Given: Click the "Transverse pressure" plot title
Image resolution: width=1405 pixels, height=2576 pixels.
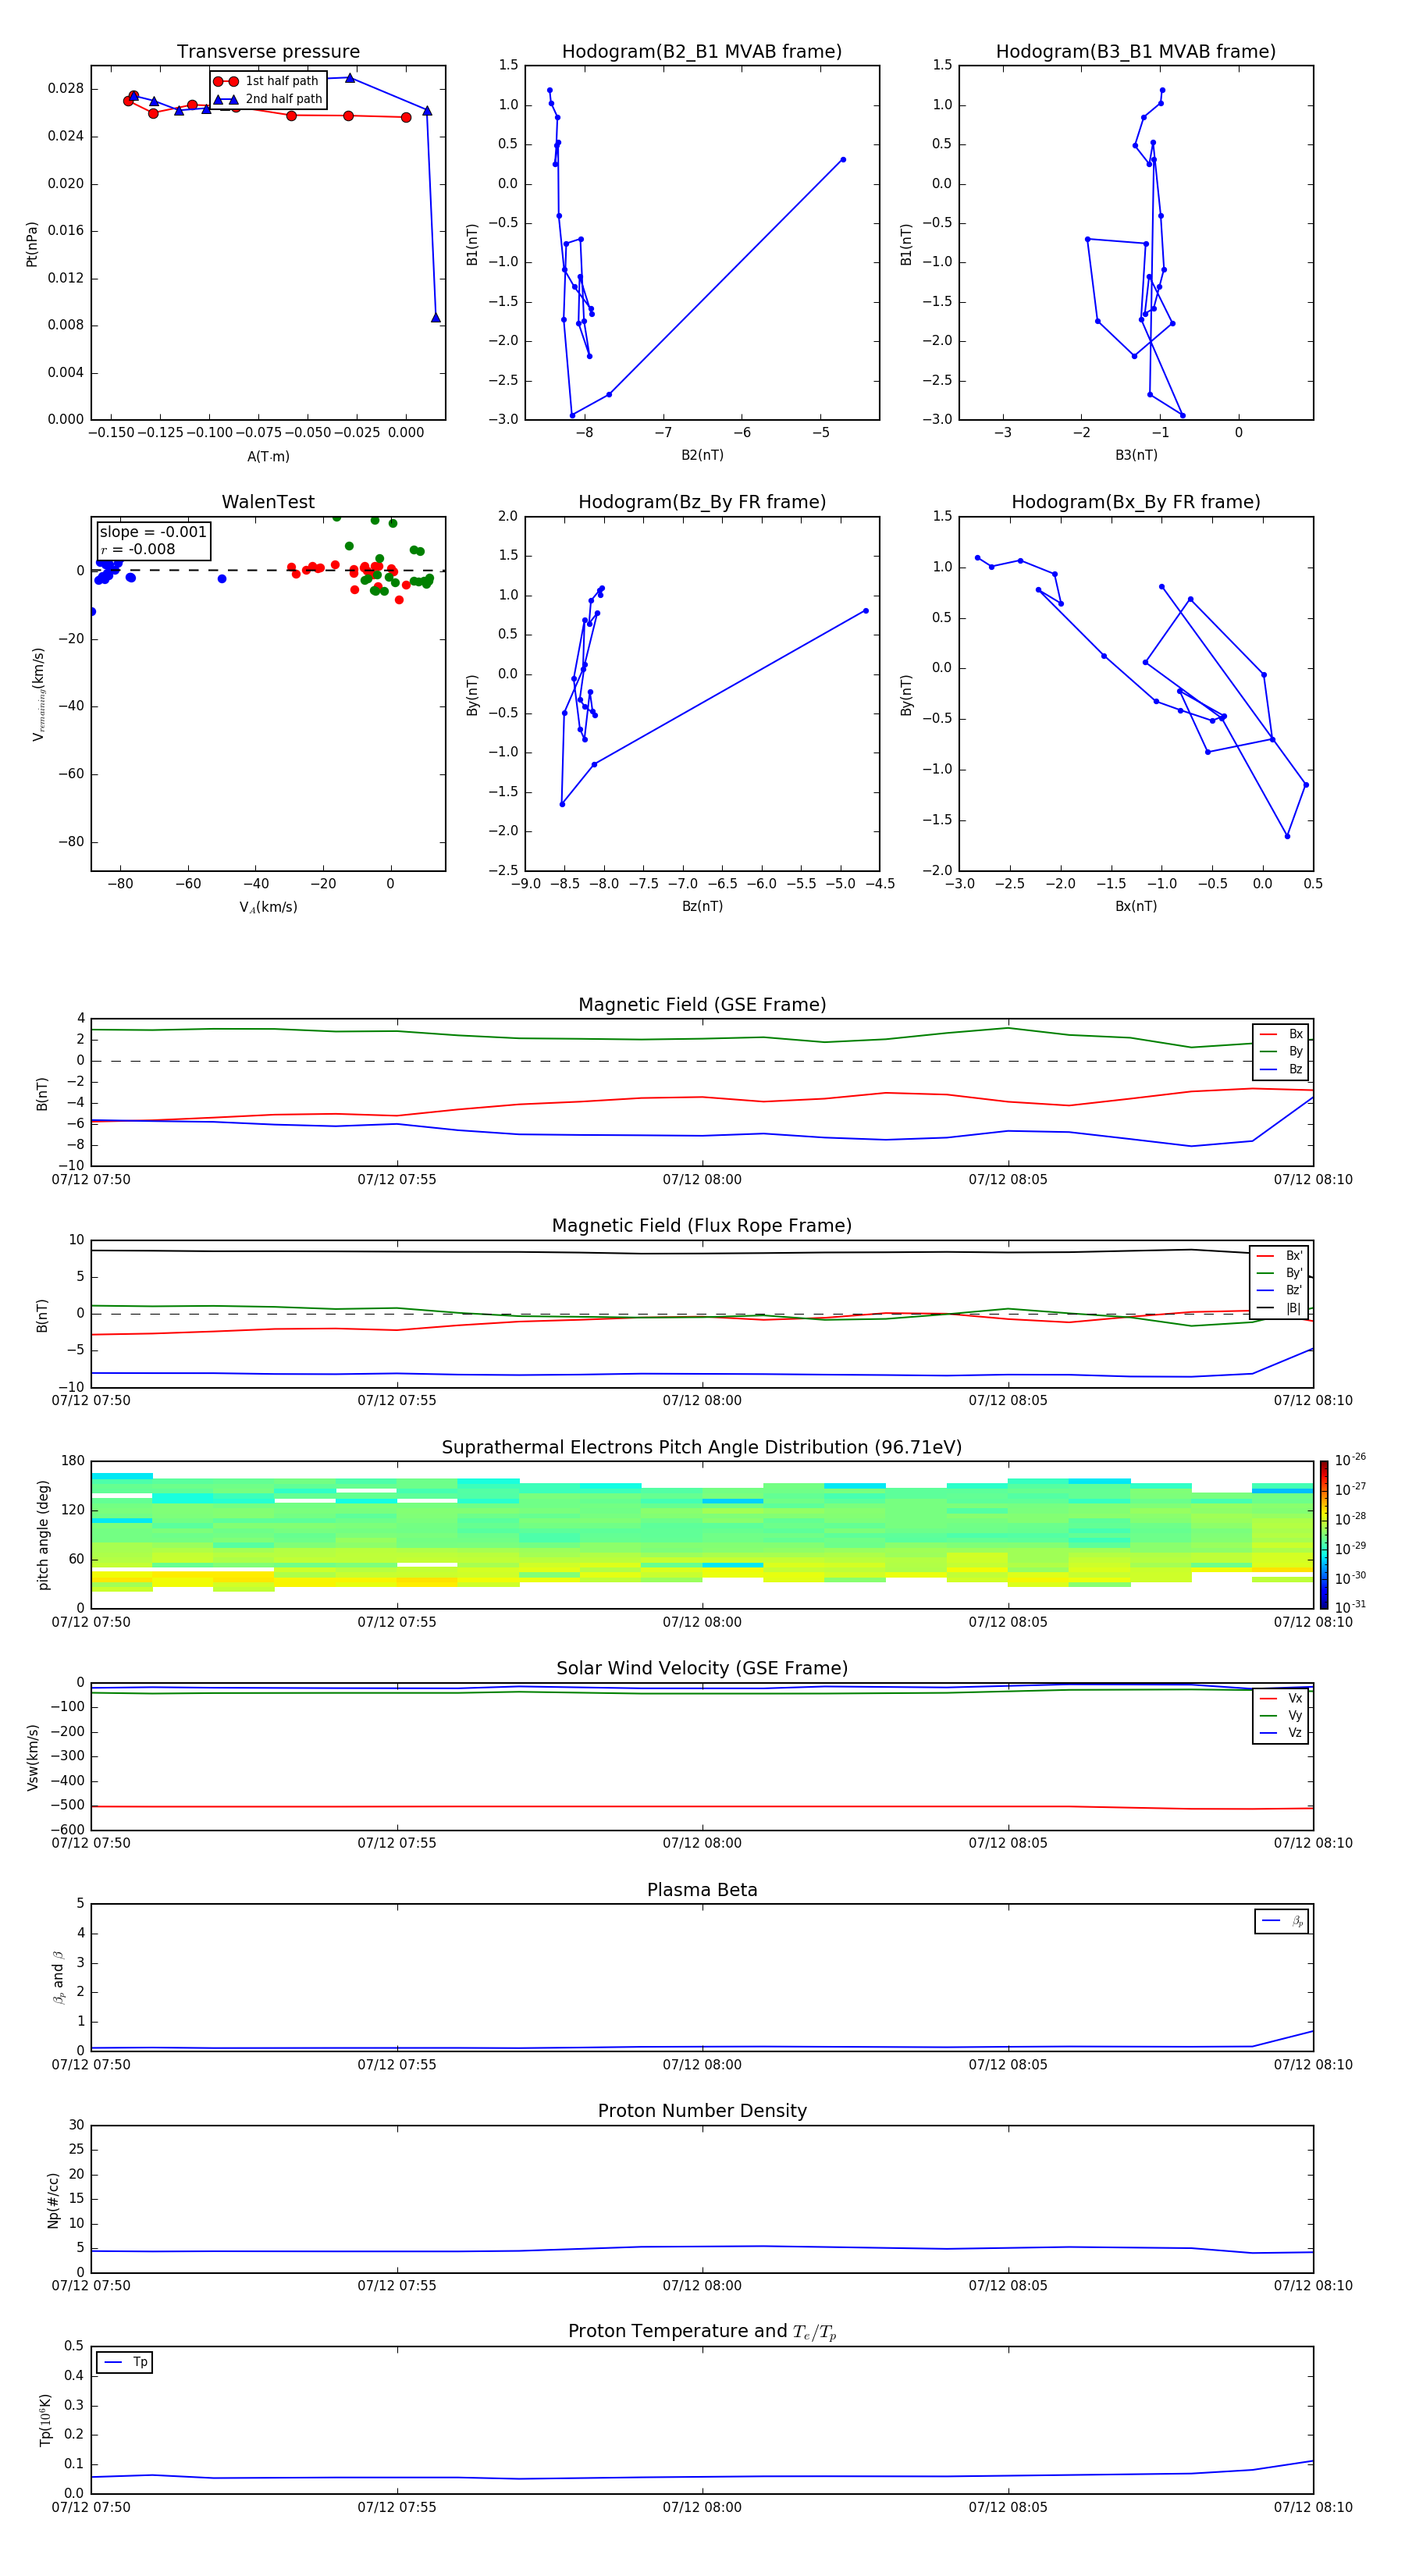Looking at the screenshot, I should [268, 52].
